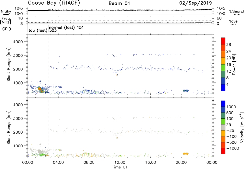Screen dimensions: 245x169
Task: Click the '20:00' time axis tick
Action: pyautogui.click(x=181, y=163)
